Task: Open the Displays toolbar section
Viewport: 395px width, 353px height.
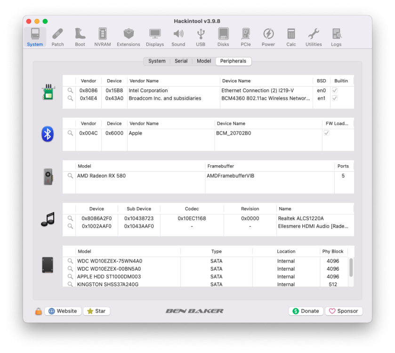Action: coord(155,37)
